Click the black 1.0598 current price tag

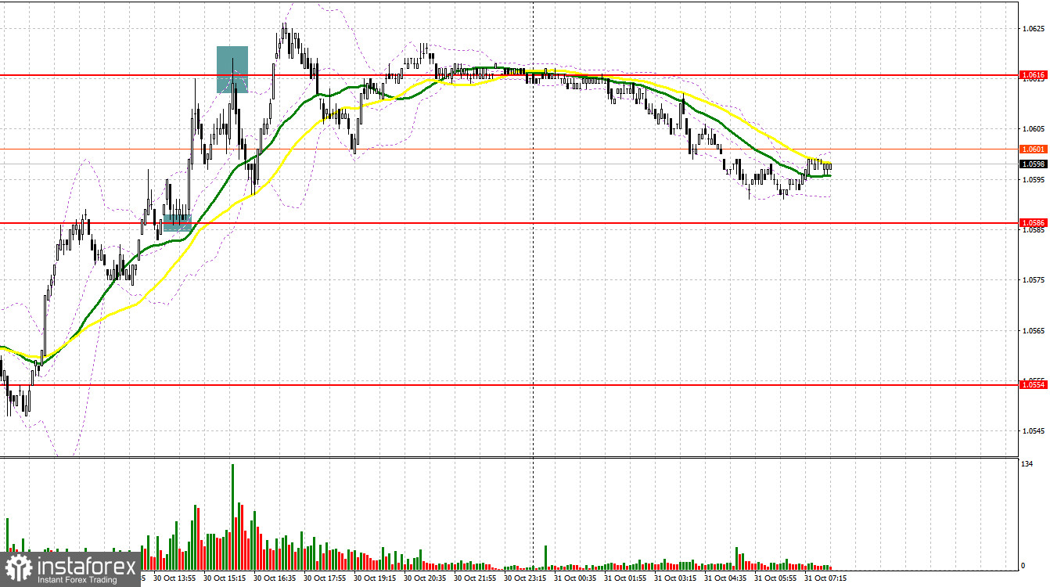coord(1033,164)
